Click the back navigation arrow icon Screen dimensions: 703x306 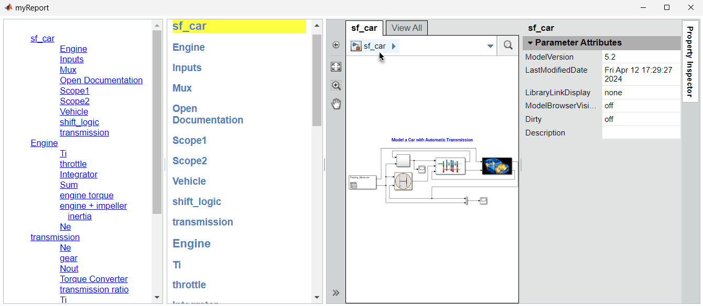[336, 46]
